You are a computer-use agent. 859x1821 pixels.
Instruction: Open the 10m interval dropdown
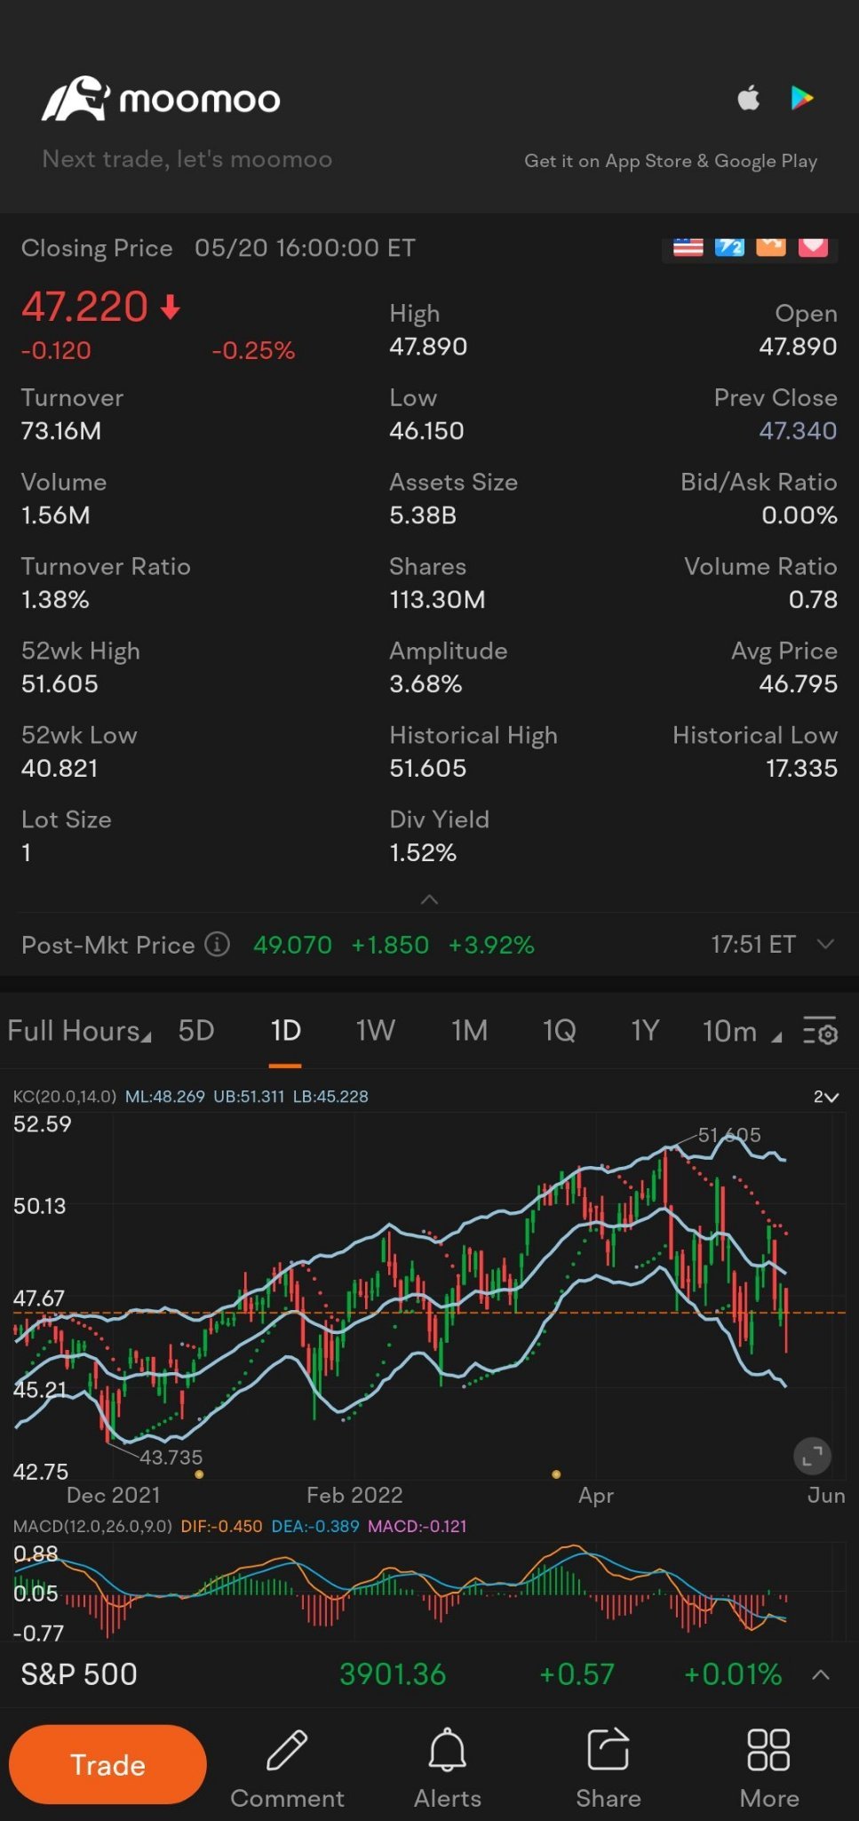(742, 1031)
